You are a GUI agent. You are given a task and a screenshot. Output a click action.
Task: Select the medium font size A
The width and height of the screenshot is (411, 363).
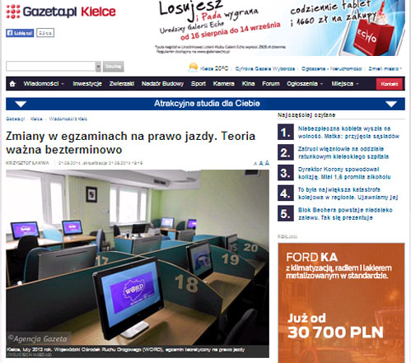click(261, 163)
